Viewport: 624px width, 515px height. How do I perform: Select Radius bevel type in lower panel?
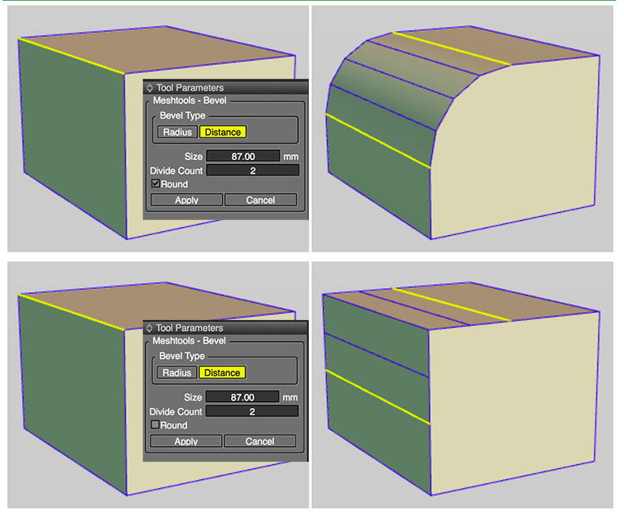(x=177, y=372)
